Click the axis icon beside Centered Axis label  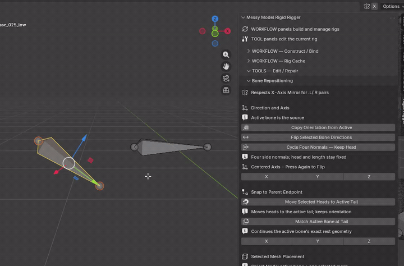pyautogui.click(x=245, y=167)
